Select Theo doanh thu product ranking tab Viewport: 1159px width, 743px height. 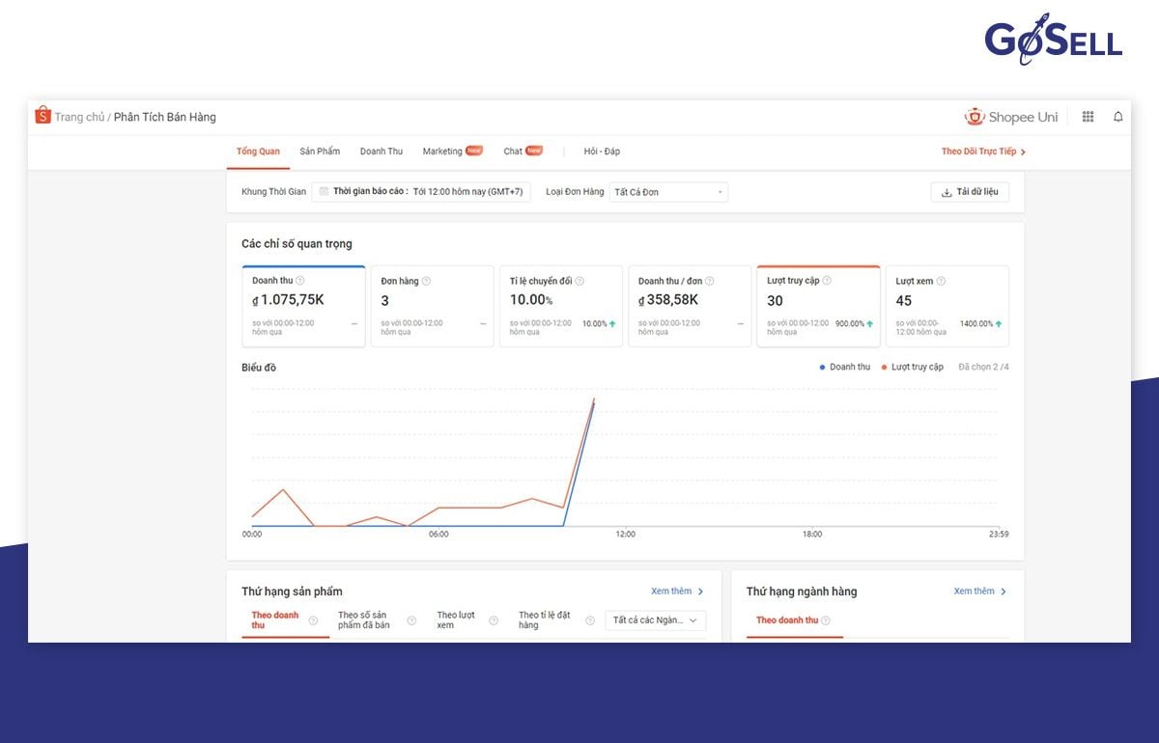click(275, 620)
